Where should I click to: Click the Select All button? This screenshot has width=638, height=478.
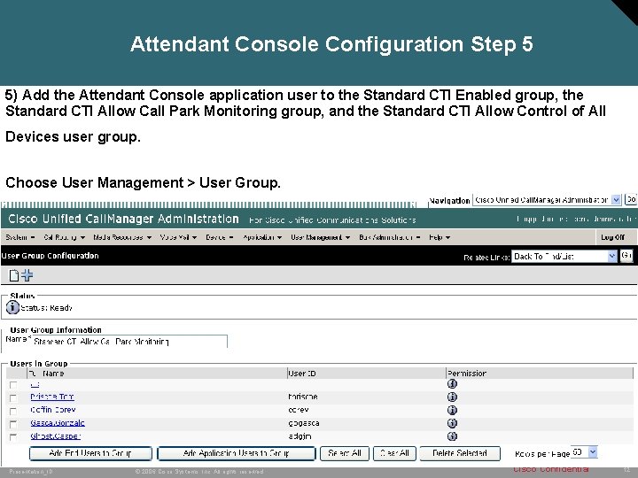(345, 453)
